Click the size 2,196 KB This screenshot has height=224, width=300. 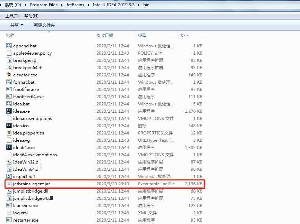pos(194,184)
